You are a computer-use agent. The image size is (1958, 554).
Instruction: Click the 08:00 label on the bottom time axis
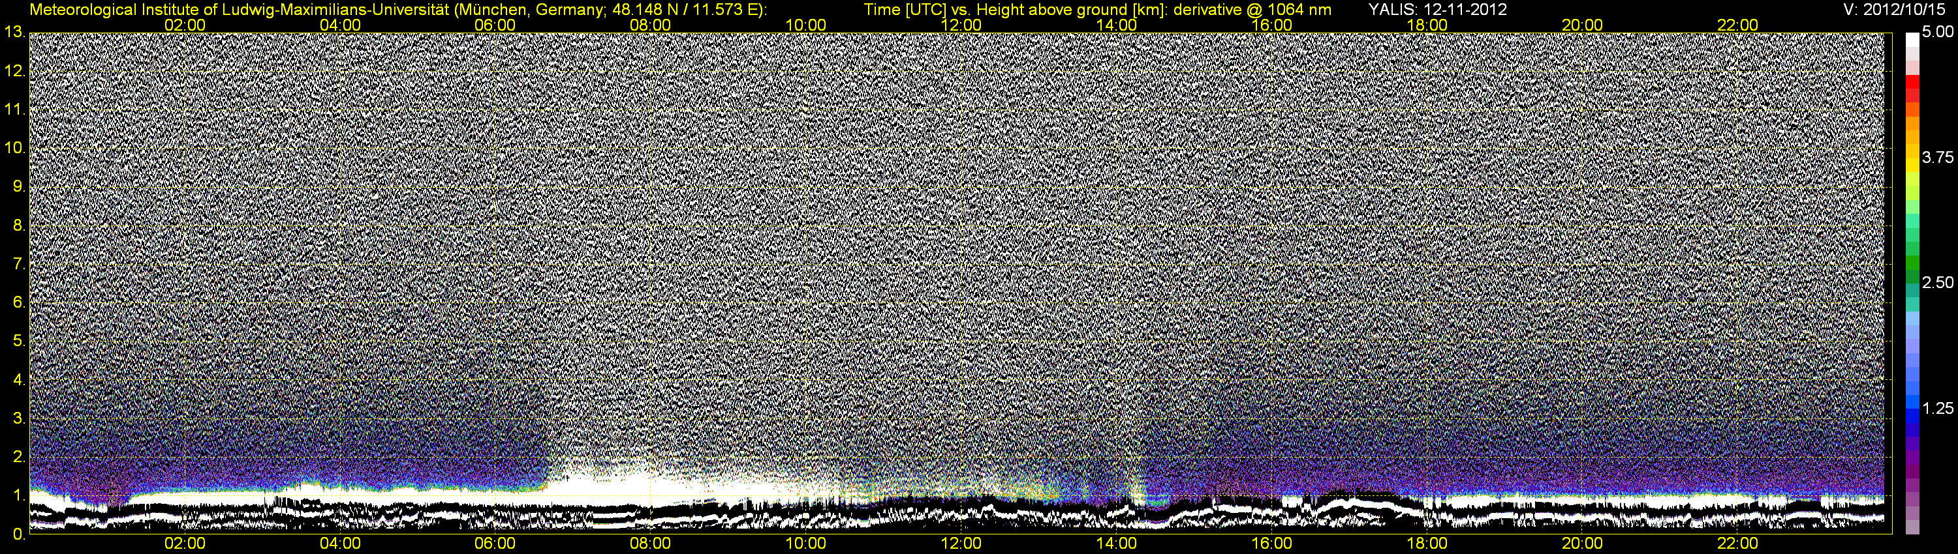(x=651, y=544)
